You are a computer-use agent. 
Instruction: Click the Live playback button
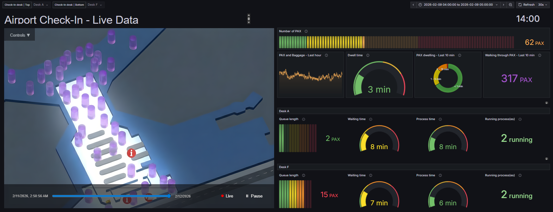coord(227,196)
